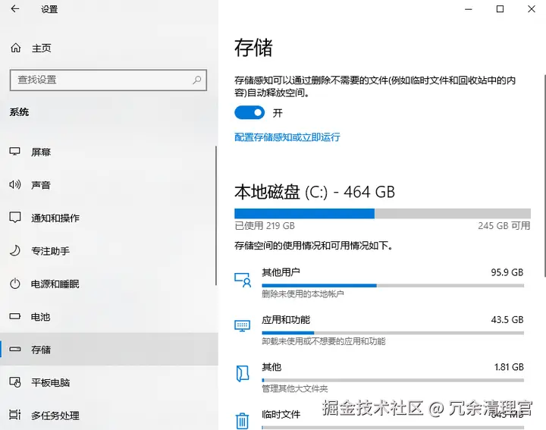Click the 系统 section header

[19, 112]
